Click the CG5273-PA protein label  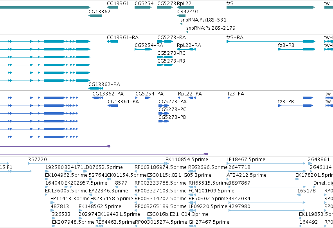[173, 101]
